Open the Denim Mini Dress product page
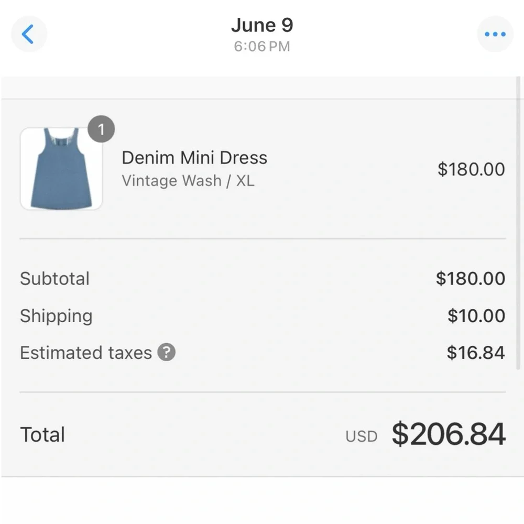The height and width of the screenshot is (524, 524). point(194,158)
